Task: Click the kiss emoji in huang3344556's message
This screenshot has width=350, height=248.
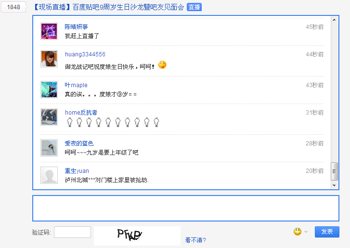Action: coord(162,65)
